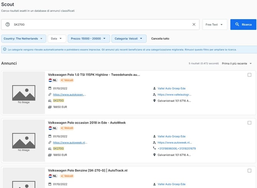Click the link chain icon in the AutoWeek listing
257x188 pixels.
pyautogui.click(x=50, y=142)
